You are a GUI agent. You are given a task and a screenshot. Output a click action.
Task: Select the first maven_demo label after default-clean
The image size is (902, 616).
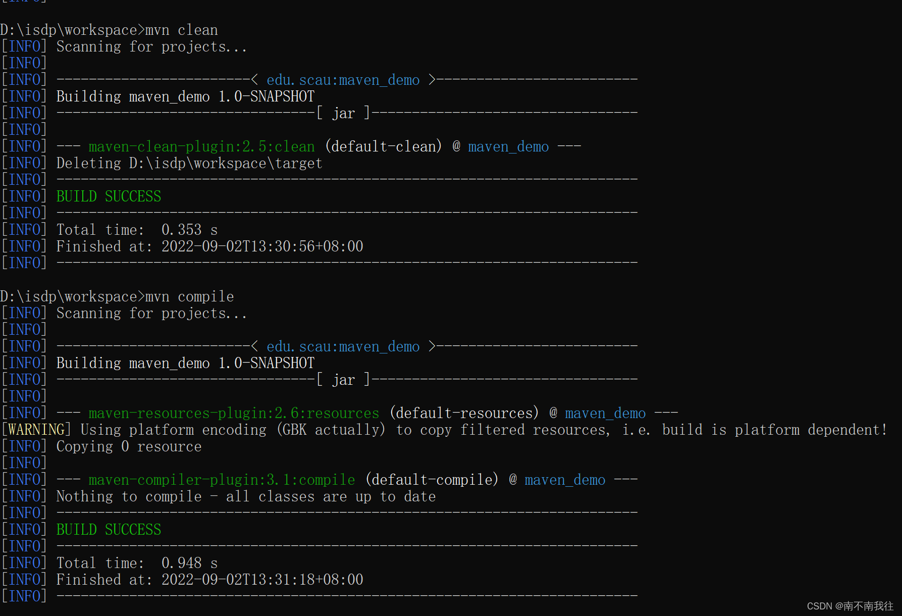point(508,146)
